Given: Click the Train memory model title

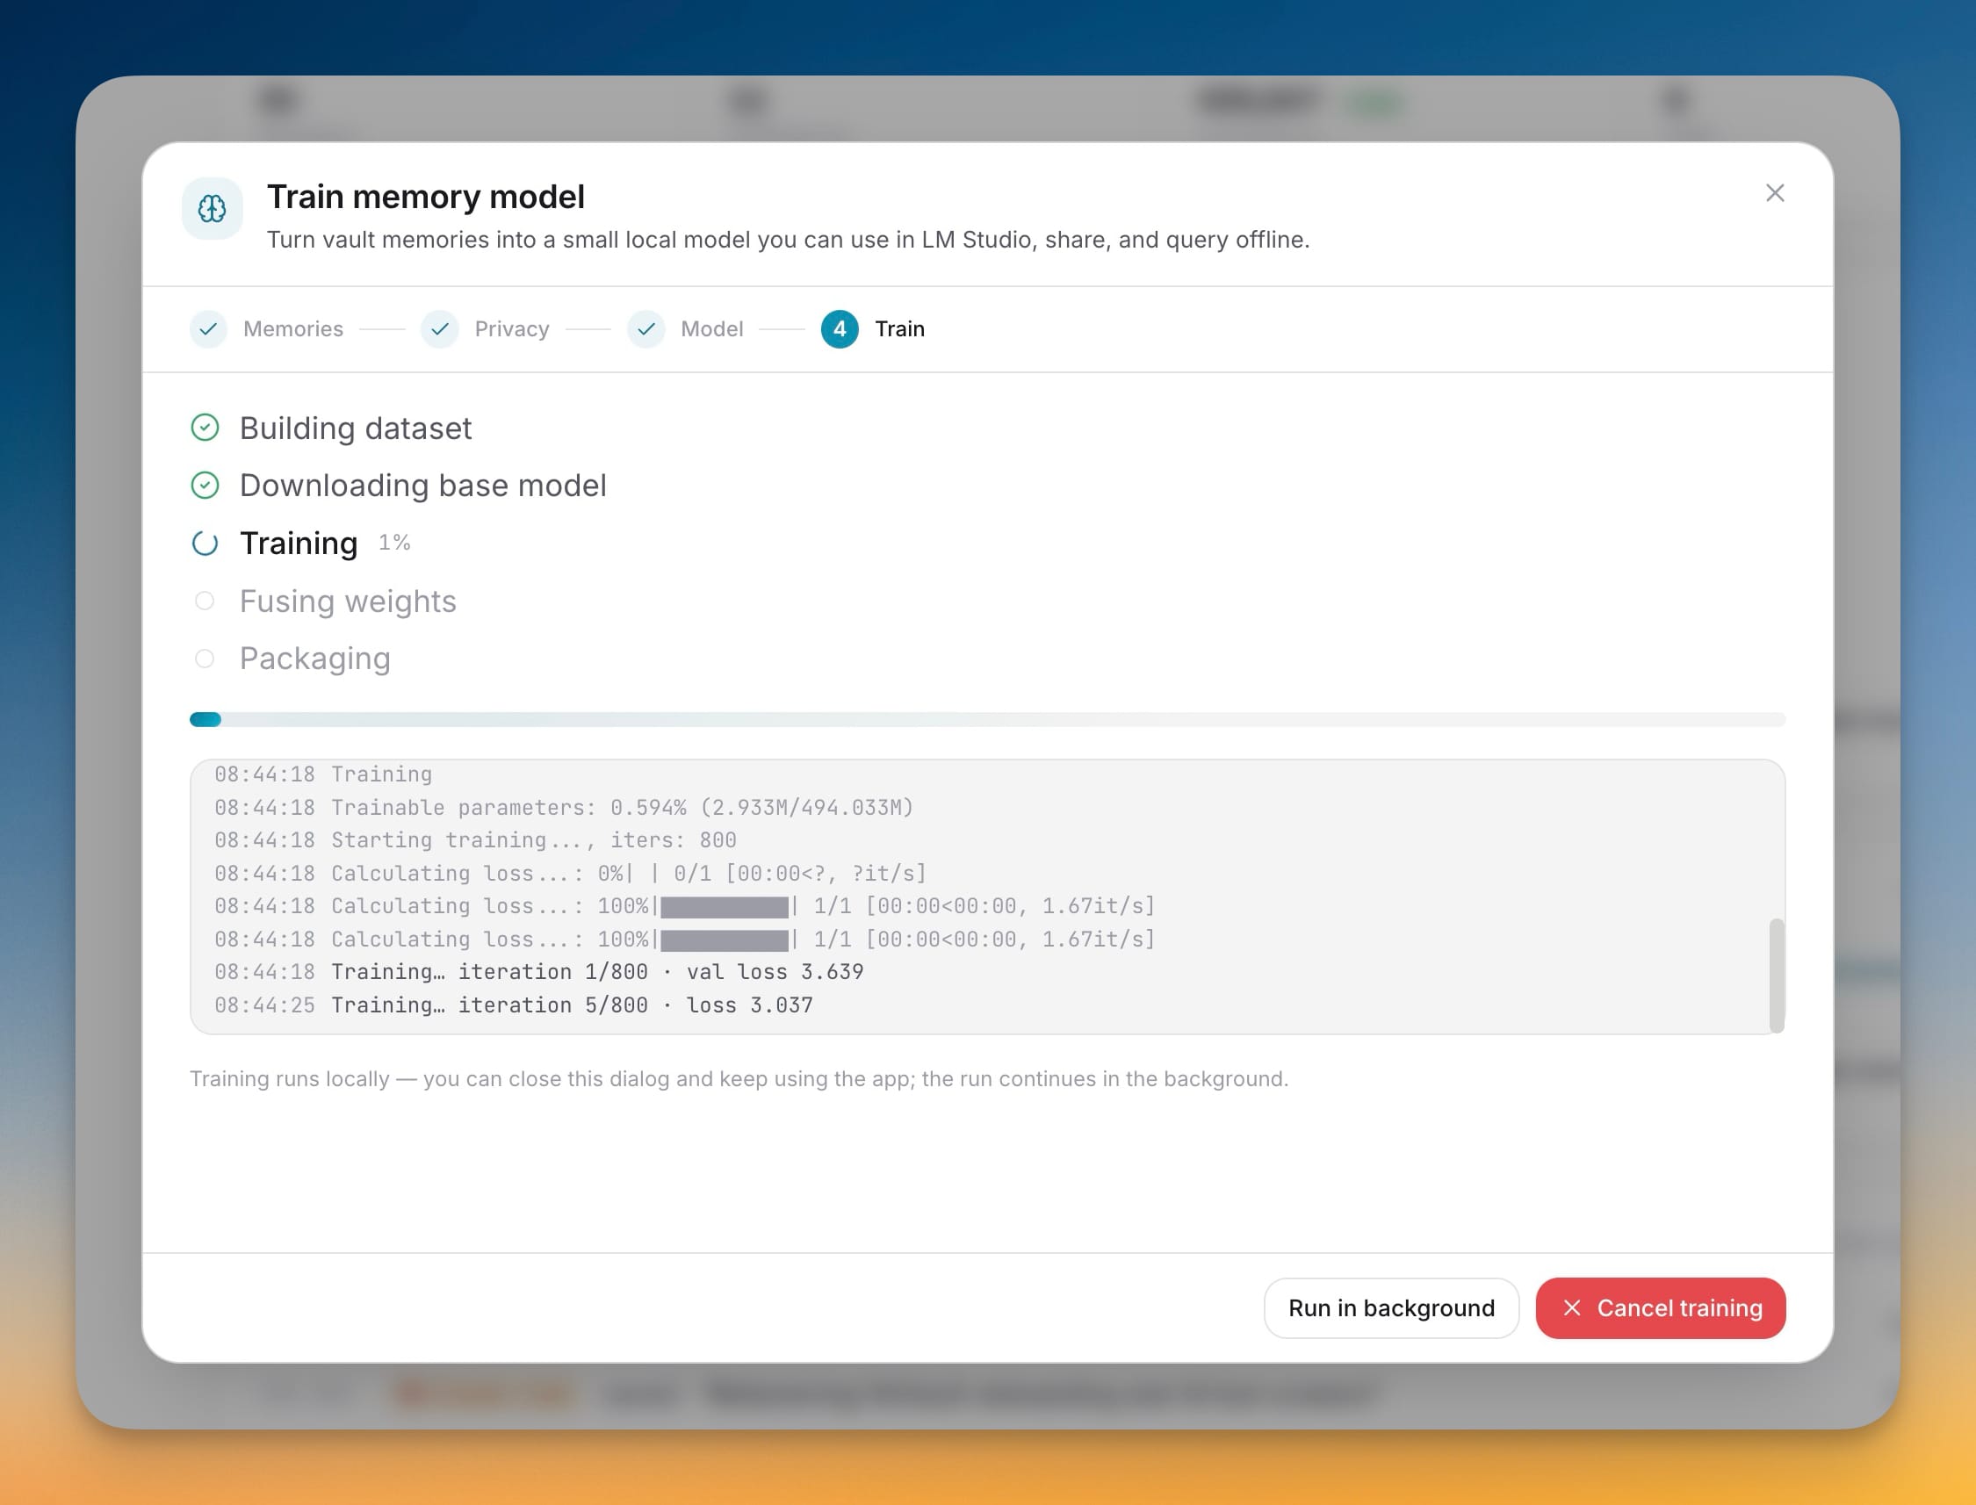Looking at the screenshot, I should [425, 196].
